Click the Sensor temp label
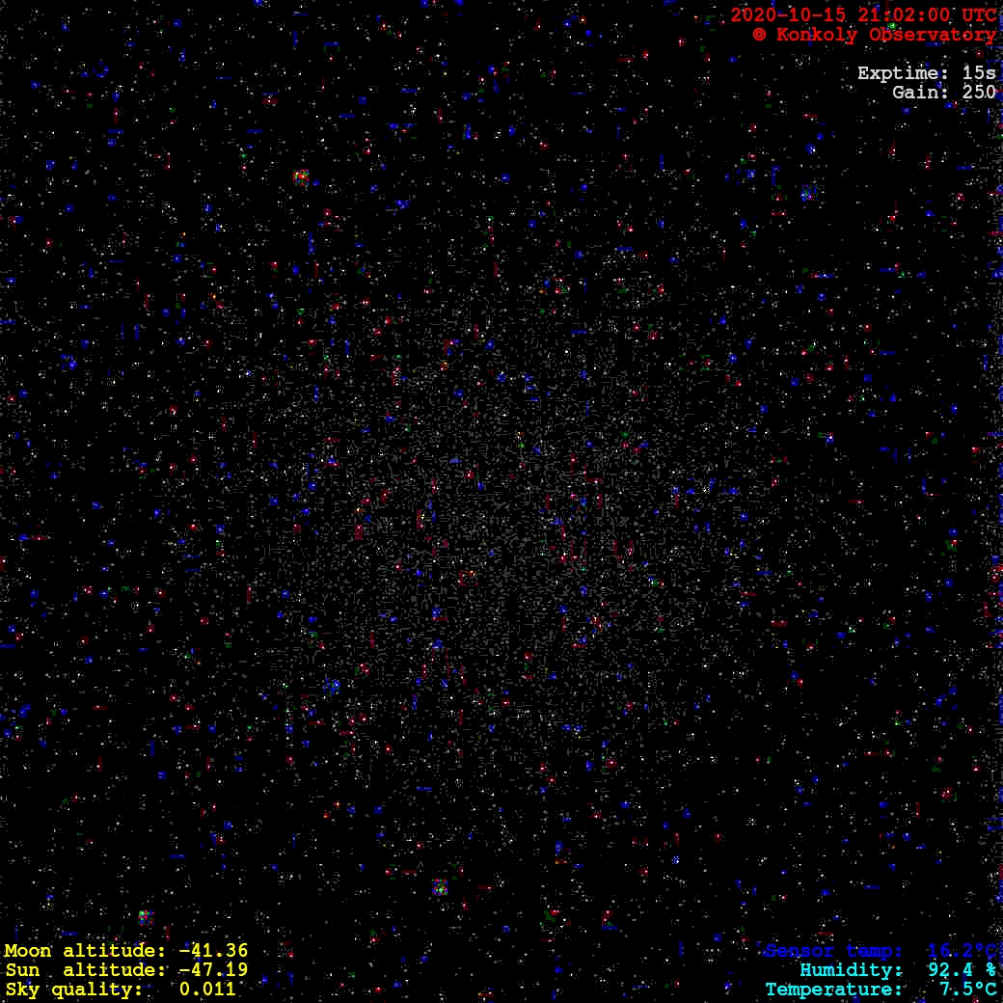 pyautogui.click(x=833, y=951)
